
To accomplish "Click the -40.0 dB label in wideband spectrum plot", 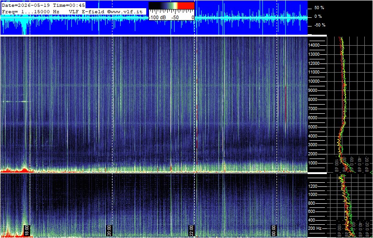I will click(x=360, y=164).
